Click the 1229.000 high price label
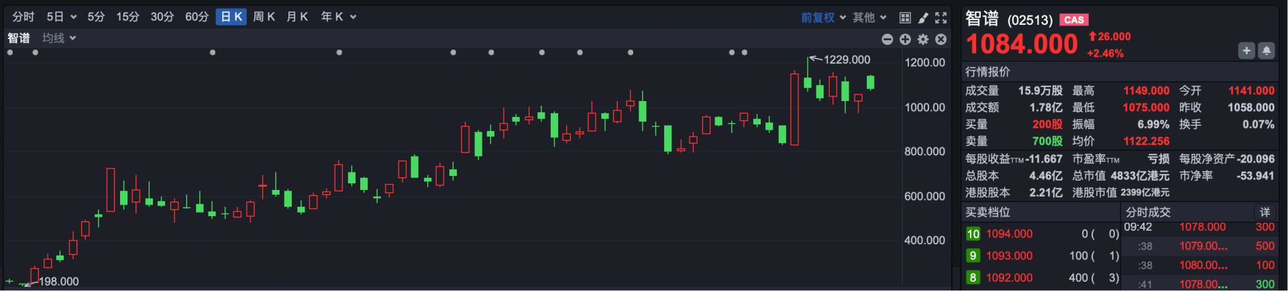Viewport: 1288px width, 291px height. pos(847,60)
